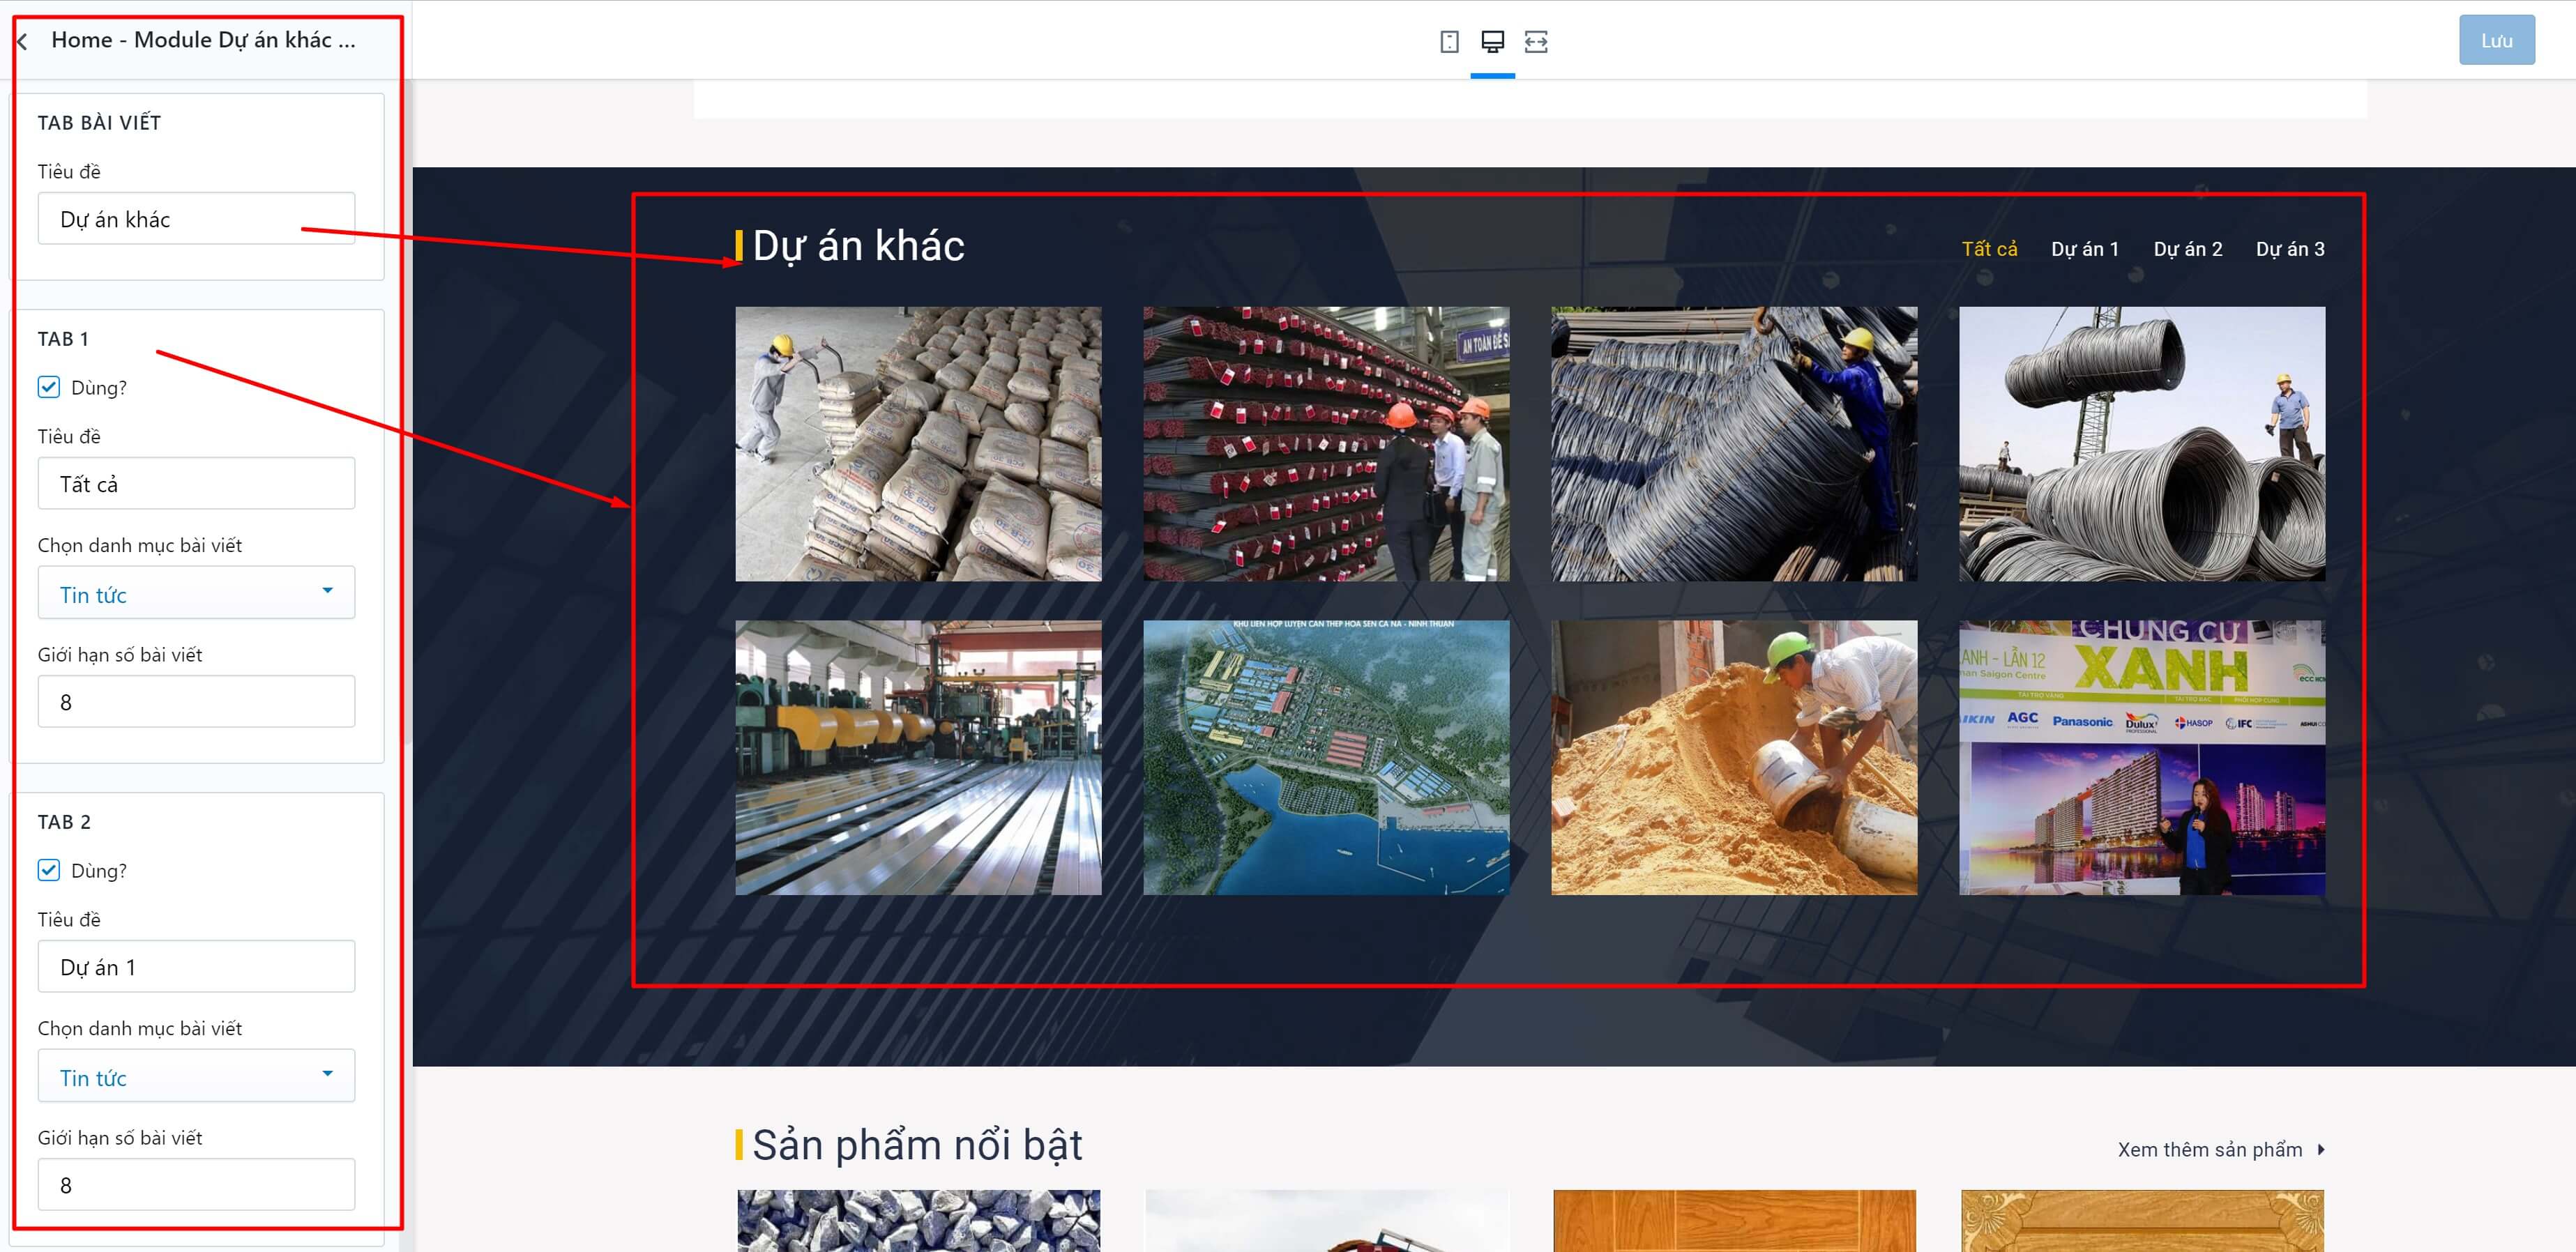Switch to the Dự án 2 tab
The image size is (2576, 1252).
click(x=2188, y=249)
